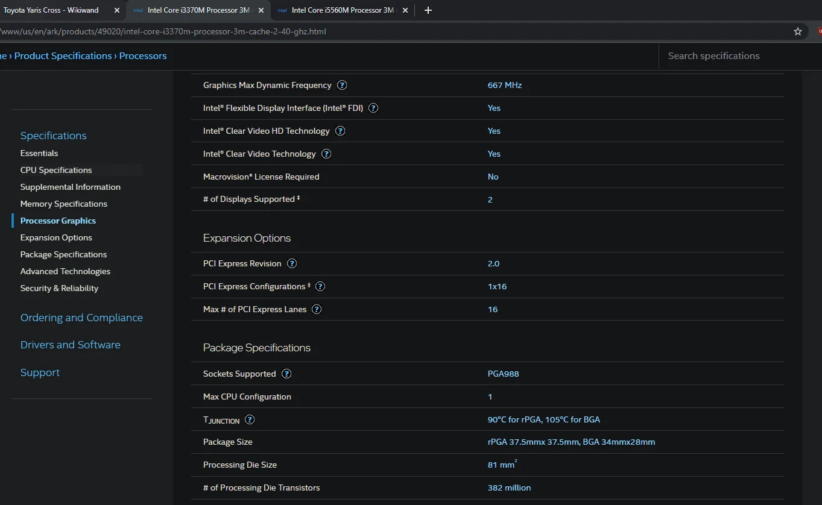The image size is (822, 505).
Task: Show info icon for TJUNCTION
Action: (x=250, y=419)
